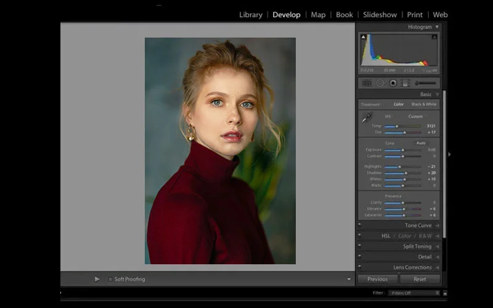The image size is (493, 308).
Task: Open the WB Custom preset dropdown
Action: coord(417,116)
